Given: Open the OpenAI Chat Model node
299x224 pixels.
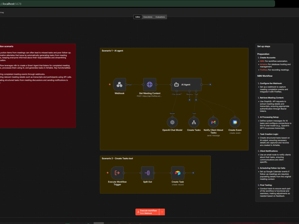Looking at the screenshot, I should click(x=172, y=122).
